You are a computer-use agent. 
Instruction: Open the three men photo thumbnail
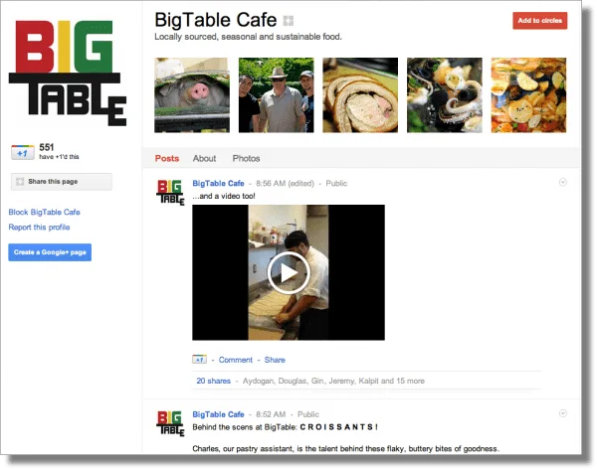(x=276, y=95)
